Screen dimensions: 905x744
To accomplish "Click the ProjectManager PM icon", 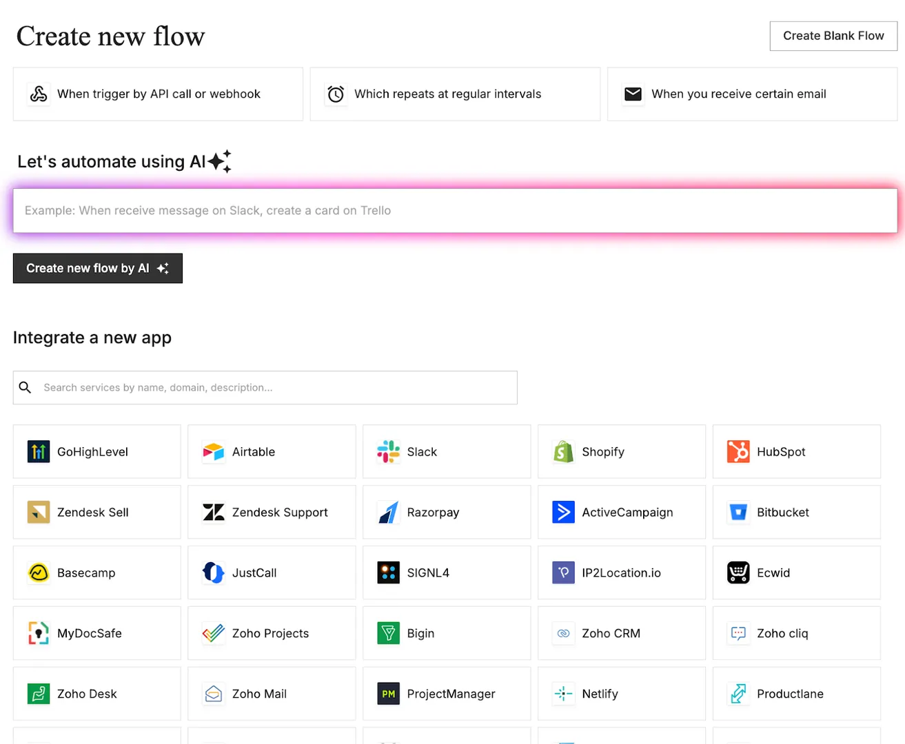I will (x=389, y=694).
